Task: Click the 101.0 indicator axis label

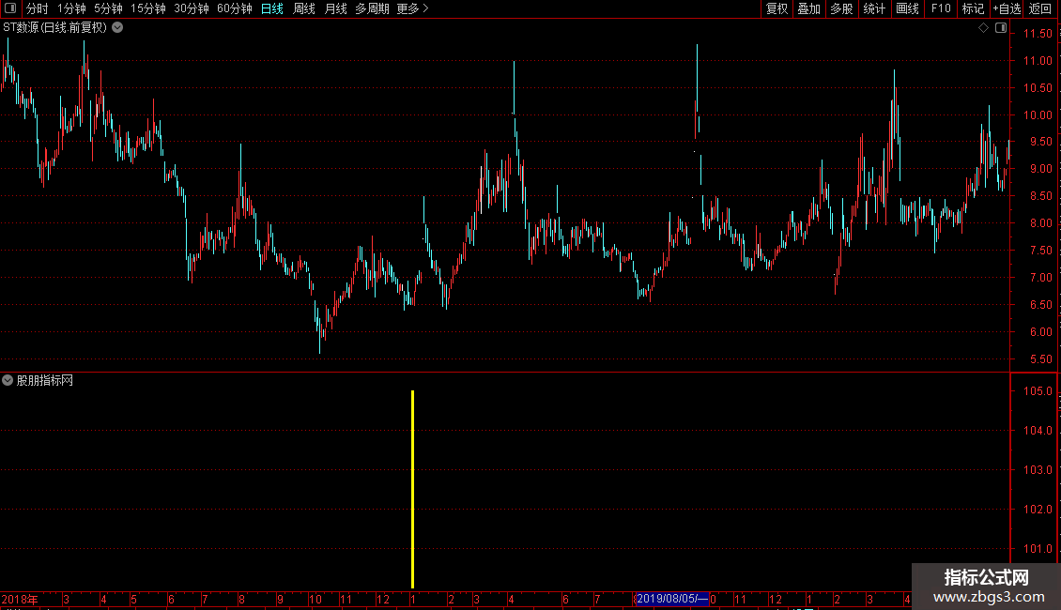Action: point(1038,548)
